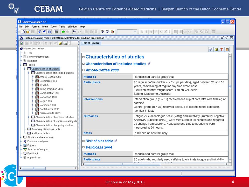The height and width of the screenshot is (187, 249).
Task: Print the review using main toolbar printer
Action: click(x=56, y=32)
